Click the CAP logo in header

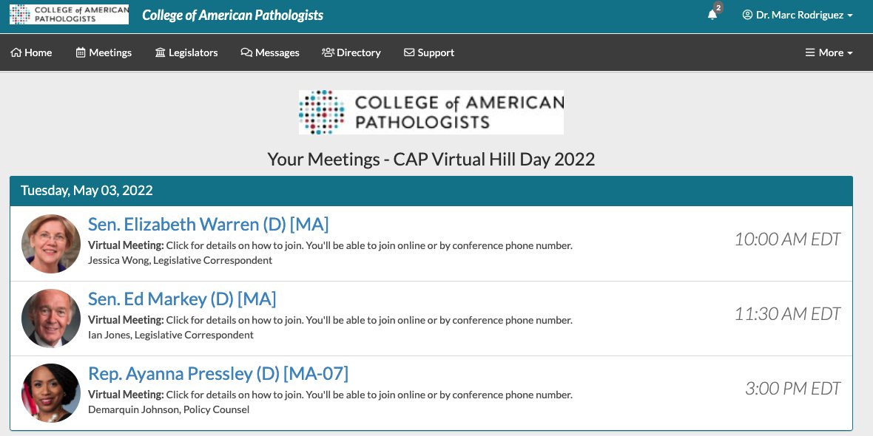click(x=69, y=15)
